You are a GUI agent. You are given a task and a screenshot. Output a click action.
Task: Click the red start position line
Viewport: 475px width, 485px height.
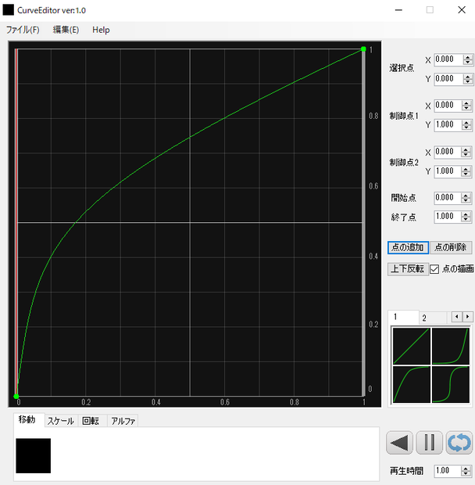coord(16,222)
